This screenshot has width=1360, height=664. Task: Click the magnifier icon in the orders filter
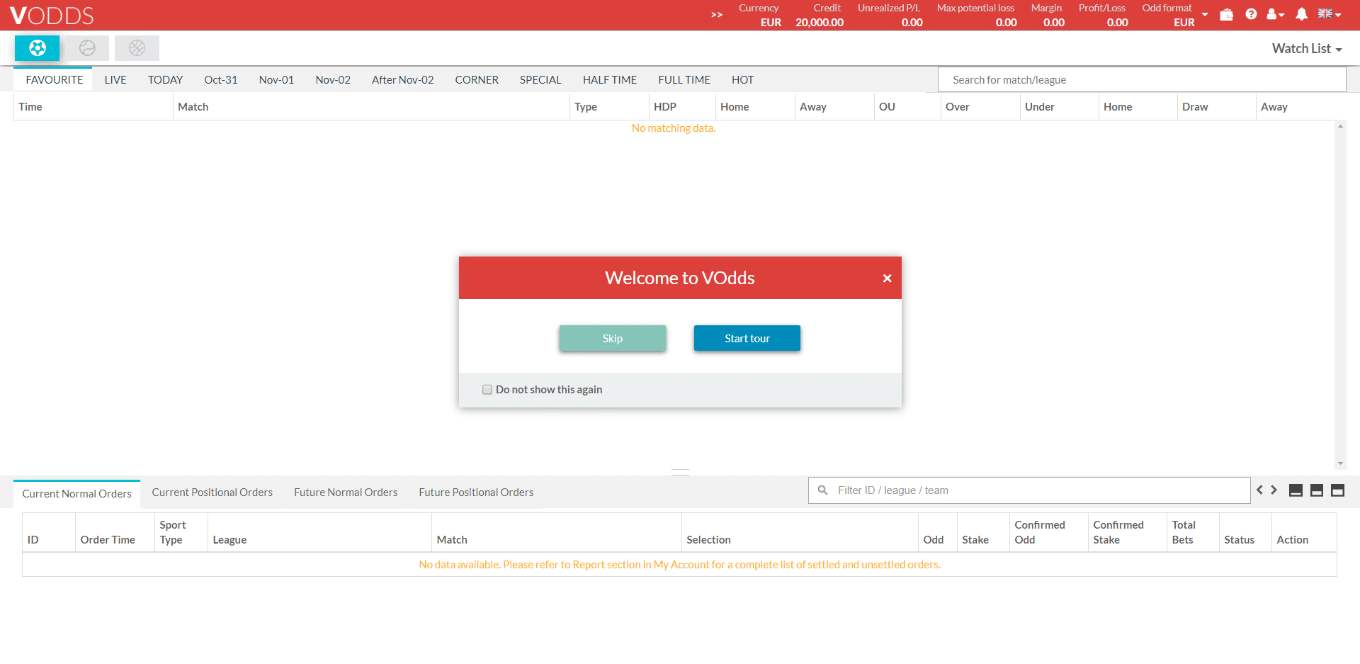(x=822, y=490)
